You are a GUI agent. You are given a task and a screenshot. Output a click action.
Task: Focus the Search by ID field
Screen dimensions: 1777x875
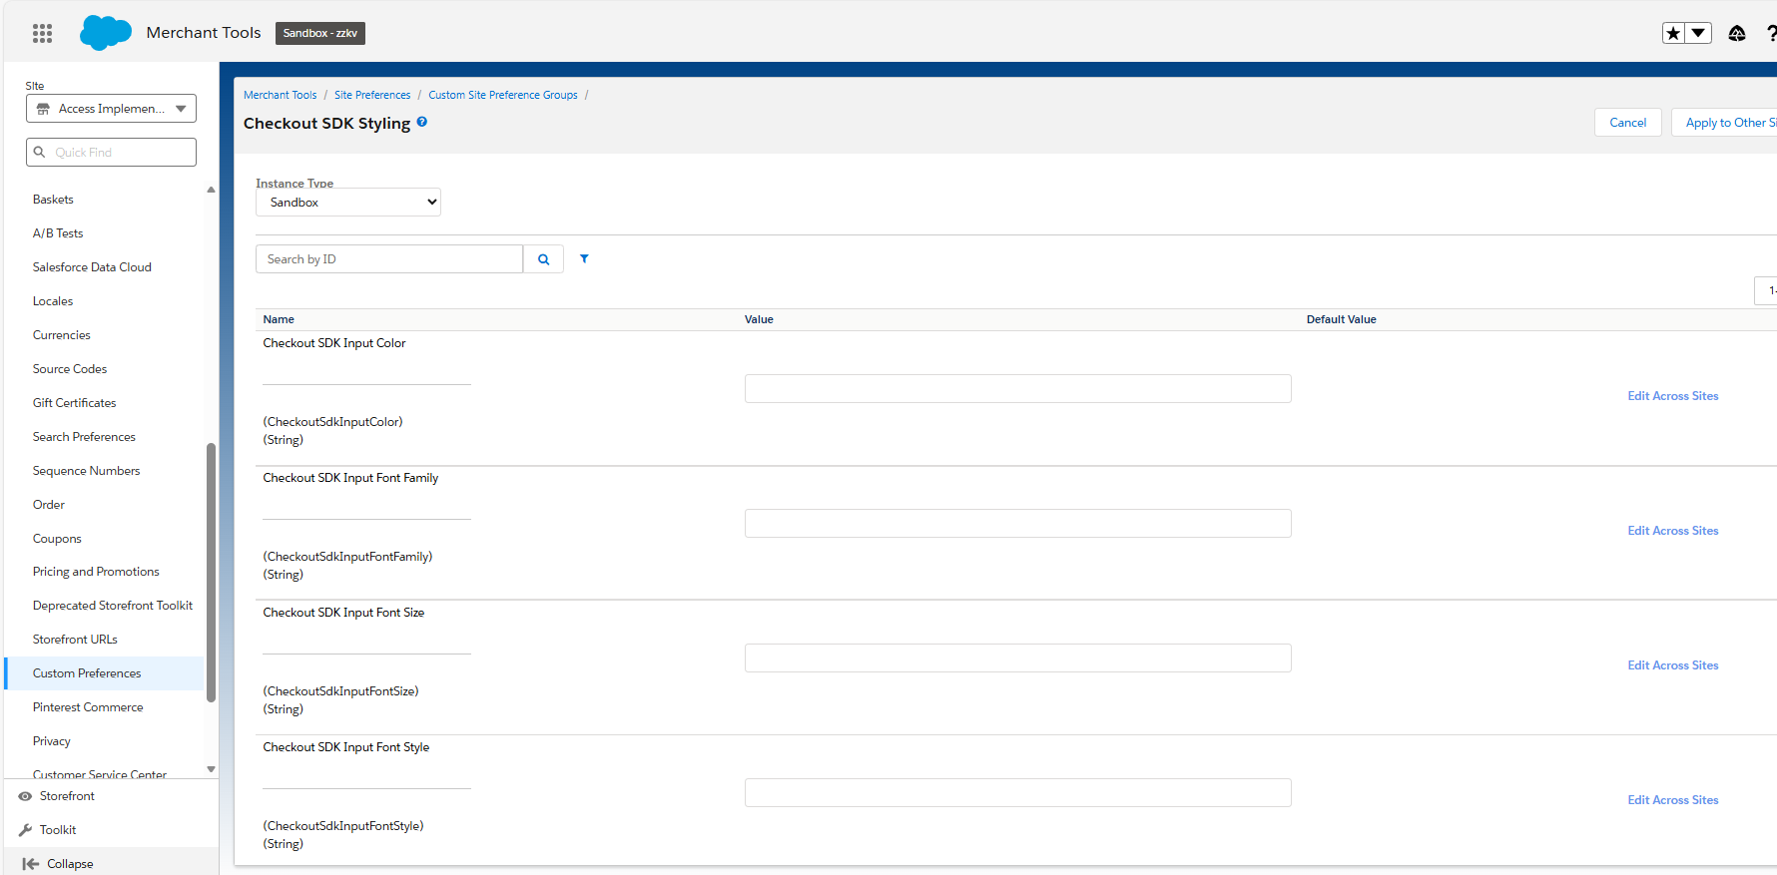[389, 259]
